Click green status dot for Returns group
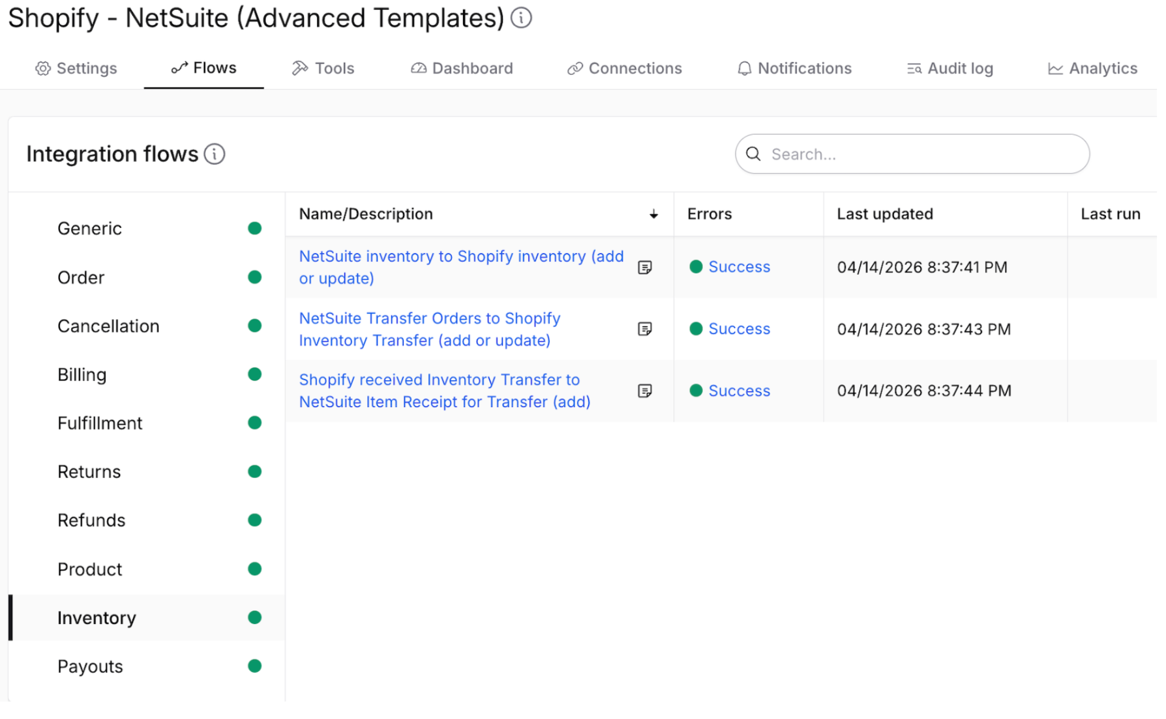The image size is (1166, 719). click(x=255, y=472)
